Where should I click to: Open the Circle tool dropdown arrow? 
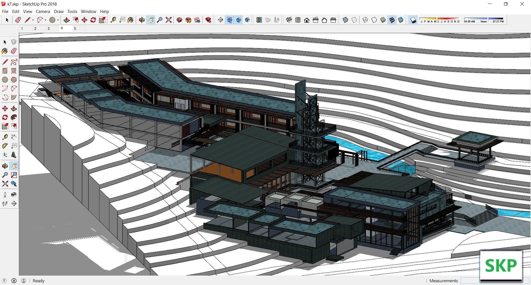[58, 20]
